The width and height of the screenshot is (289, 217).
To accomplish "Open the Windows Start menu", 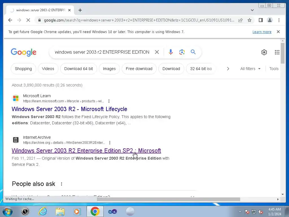I will [7, 211].
